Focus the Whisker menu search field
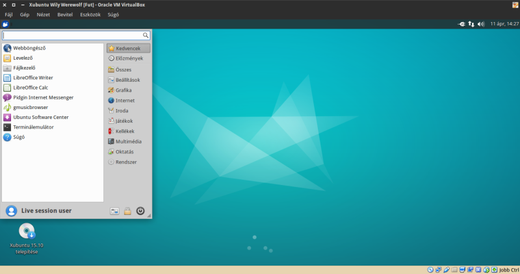Screen dimensions: 520x274 76,35
